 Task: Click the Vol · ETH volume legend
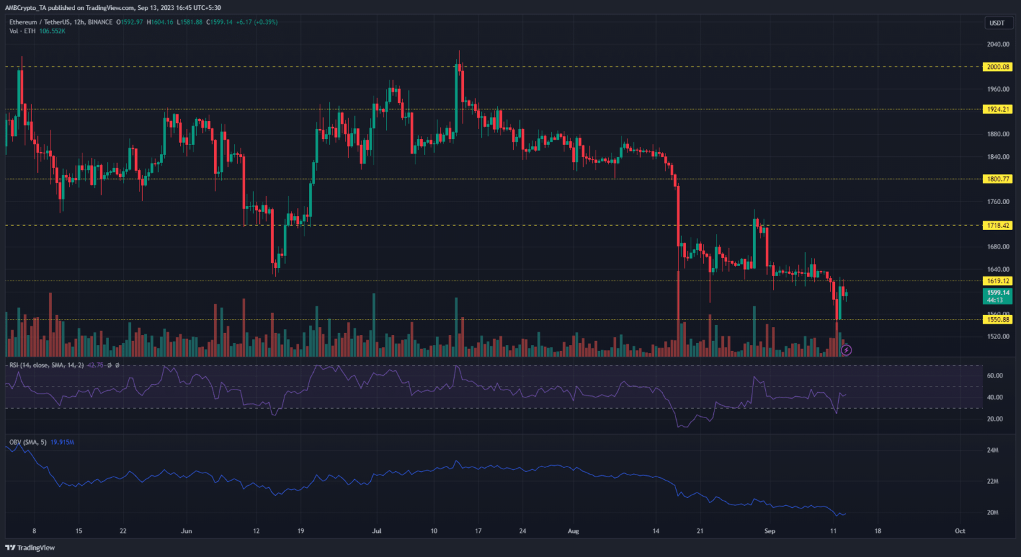(21, 31)
